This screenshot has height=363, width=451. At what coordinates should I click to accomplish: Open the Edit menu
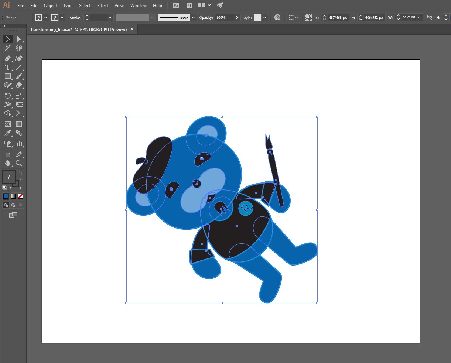click(x=34, y=6)
